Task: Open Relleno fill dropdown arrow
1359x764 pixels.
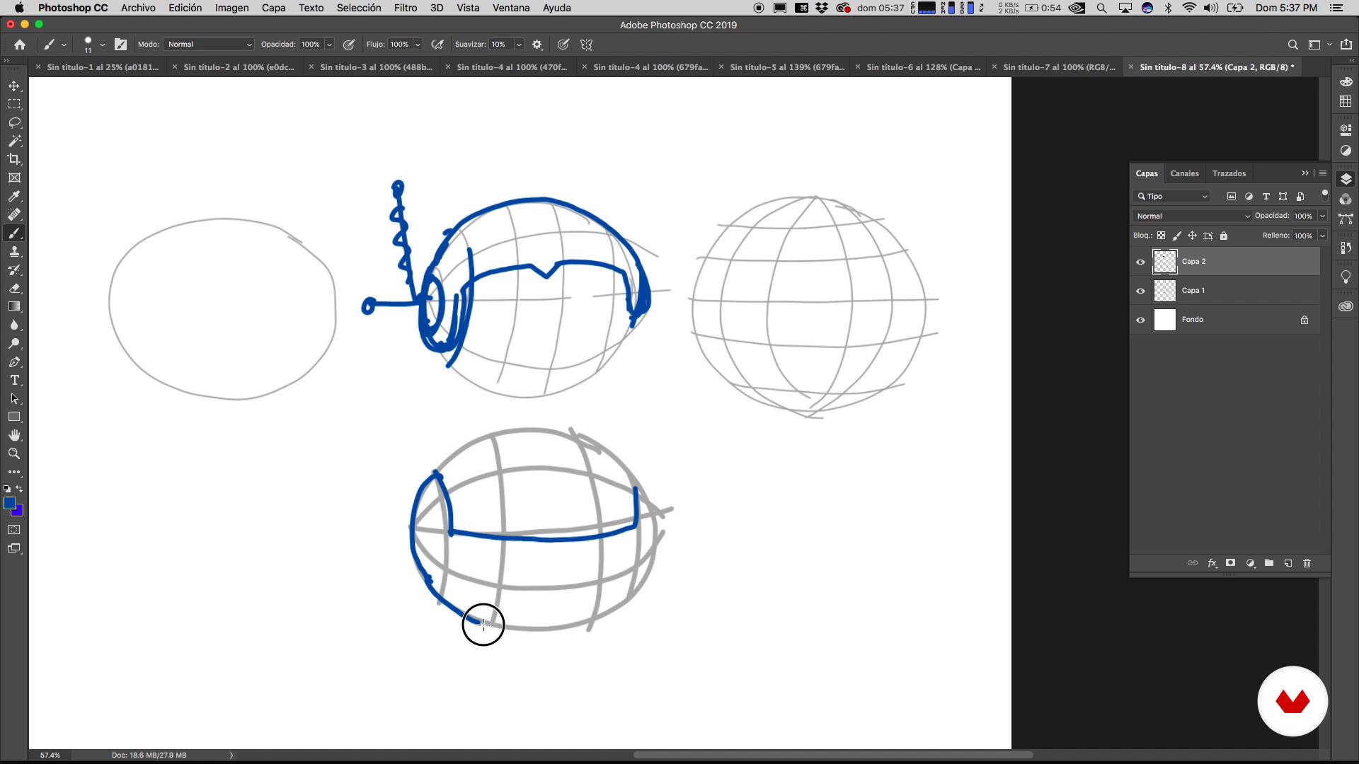Action: 1322,236
